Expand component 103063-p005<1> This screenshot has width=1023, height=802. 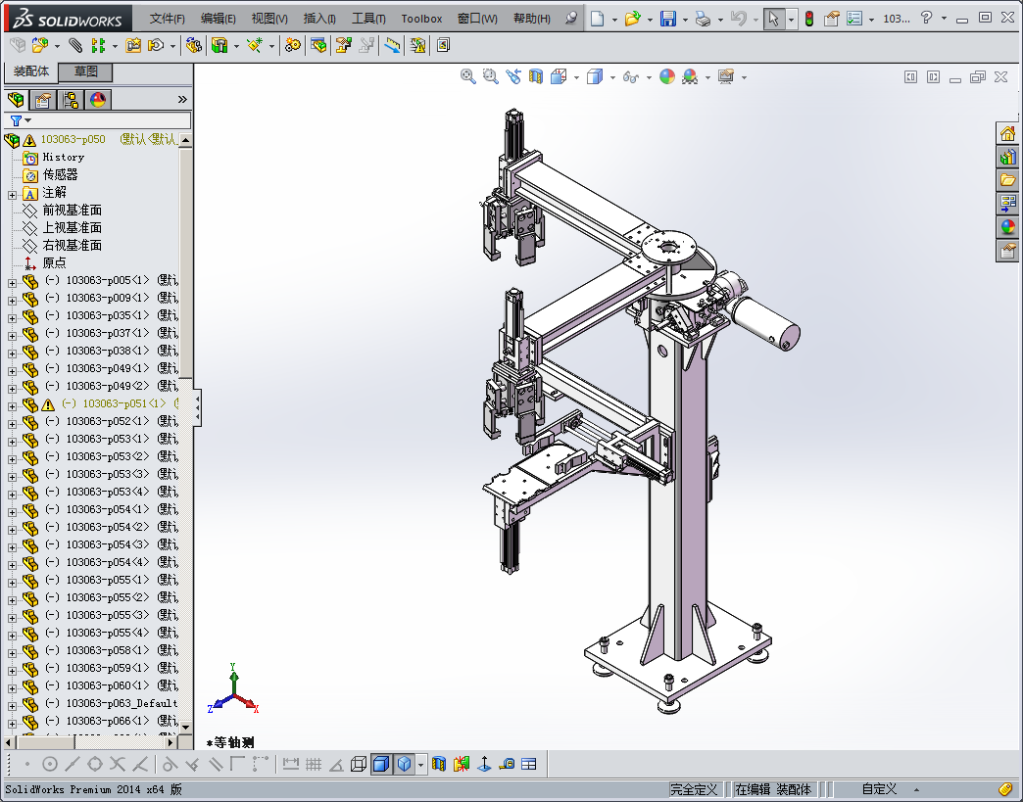coord(12,282)
